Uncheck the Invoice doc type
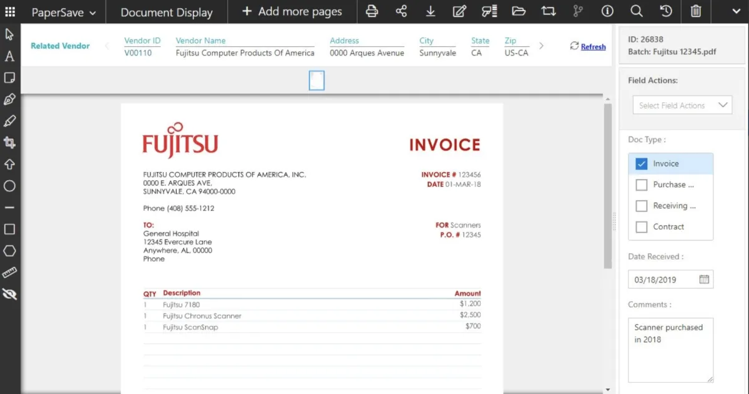 pyautogui.click(x=641, y=164)
